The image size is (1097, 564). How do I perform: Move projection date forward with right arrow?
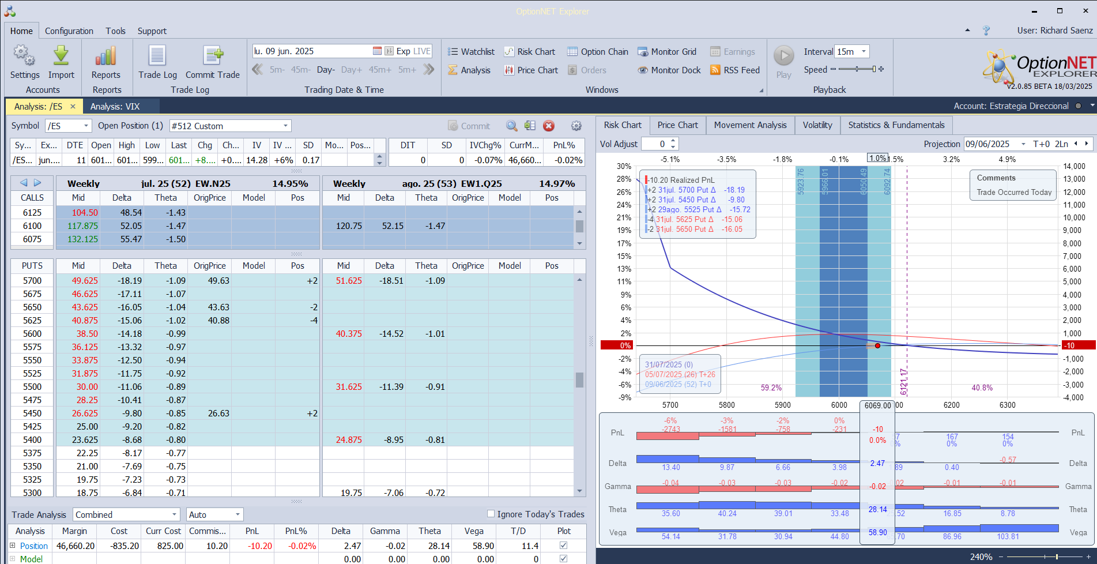point(1087,144)
